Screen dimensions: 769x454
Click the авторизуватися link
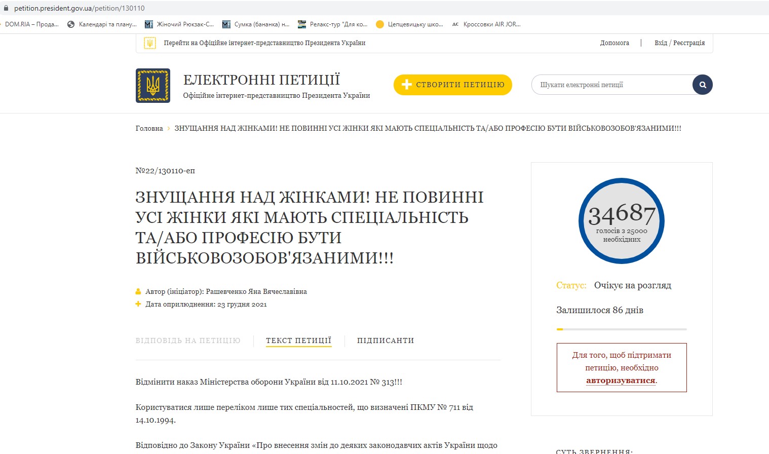[621, 381]
